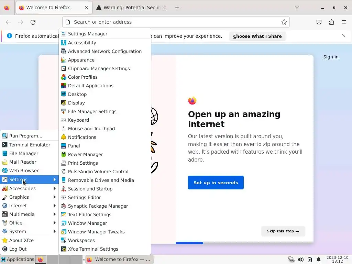Switch to the Warning: Potential Security tab
This screenshot has height=264, width=352.
tap(131, 8)
